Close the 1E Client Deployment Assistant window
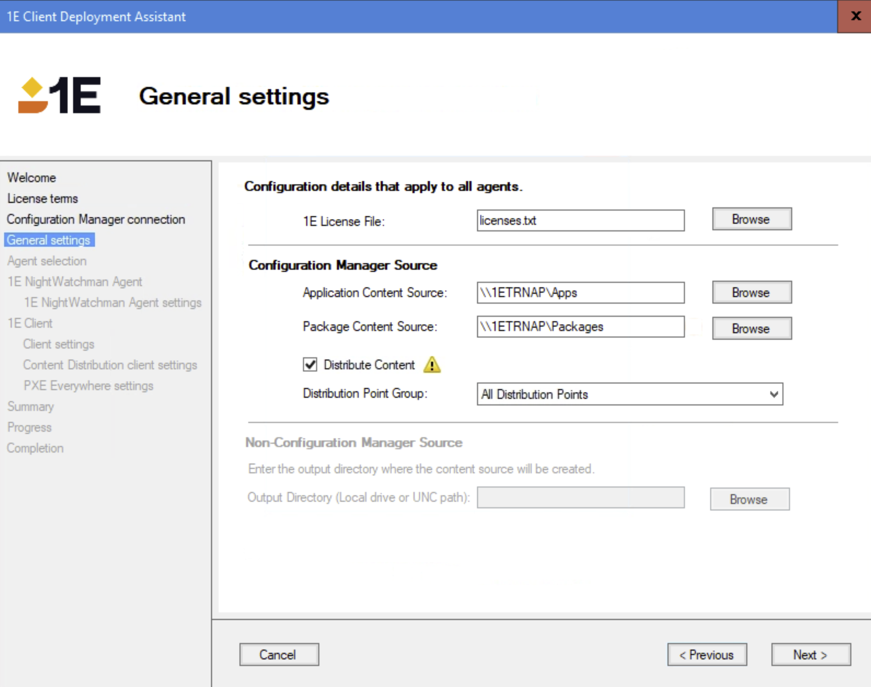871x687 pixels. pyautogui.click(x=855, y=16)
